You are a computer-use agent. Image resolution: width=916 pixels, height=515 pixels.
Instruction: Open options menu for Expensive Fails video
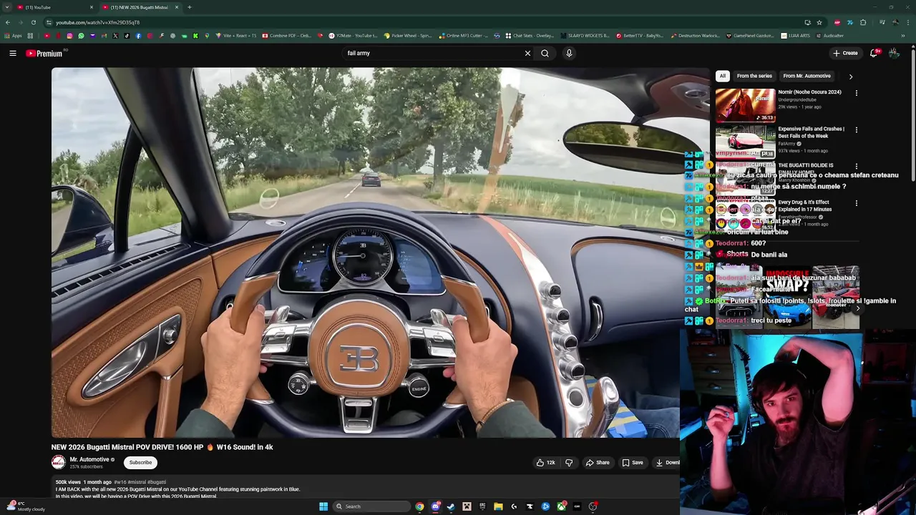coord(856,130)
